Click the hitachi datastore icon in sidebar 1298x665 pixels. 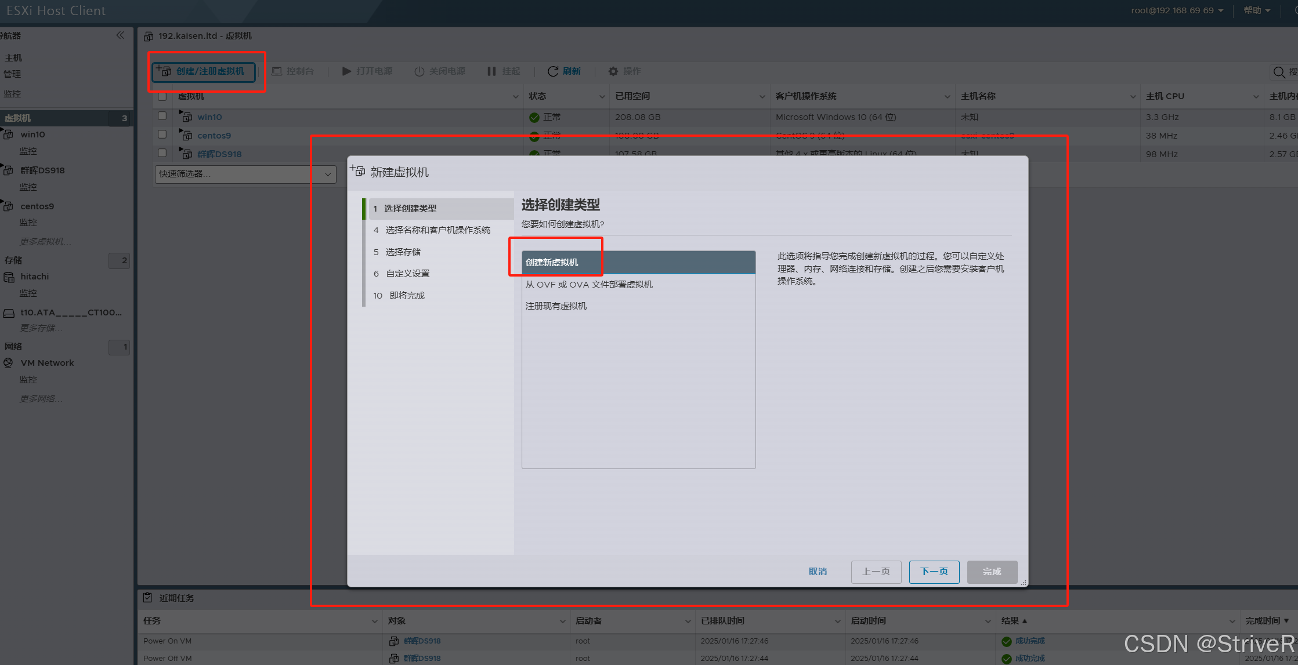[x=9, y=277]
